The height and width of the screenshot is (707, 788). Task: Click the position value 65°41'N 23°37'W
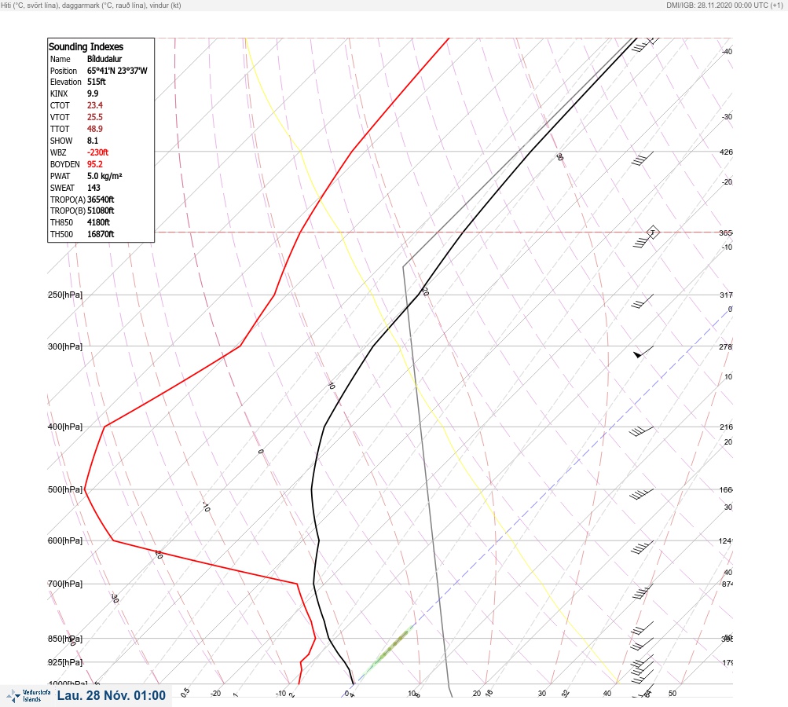click(x=117, y=71)
